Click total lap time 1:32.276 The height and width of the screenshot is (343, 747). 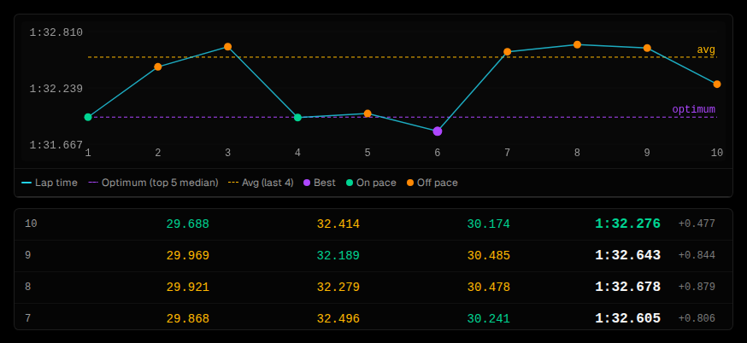point(628,224)
